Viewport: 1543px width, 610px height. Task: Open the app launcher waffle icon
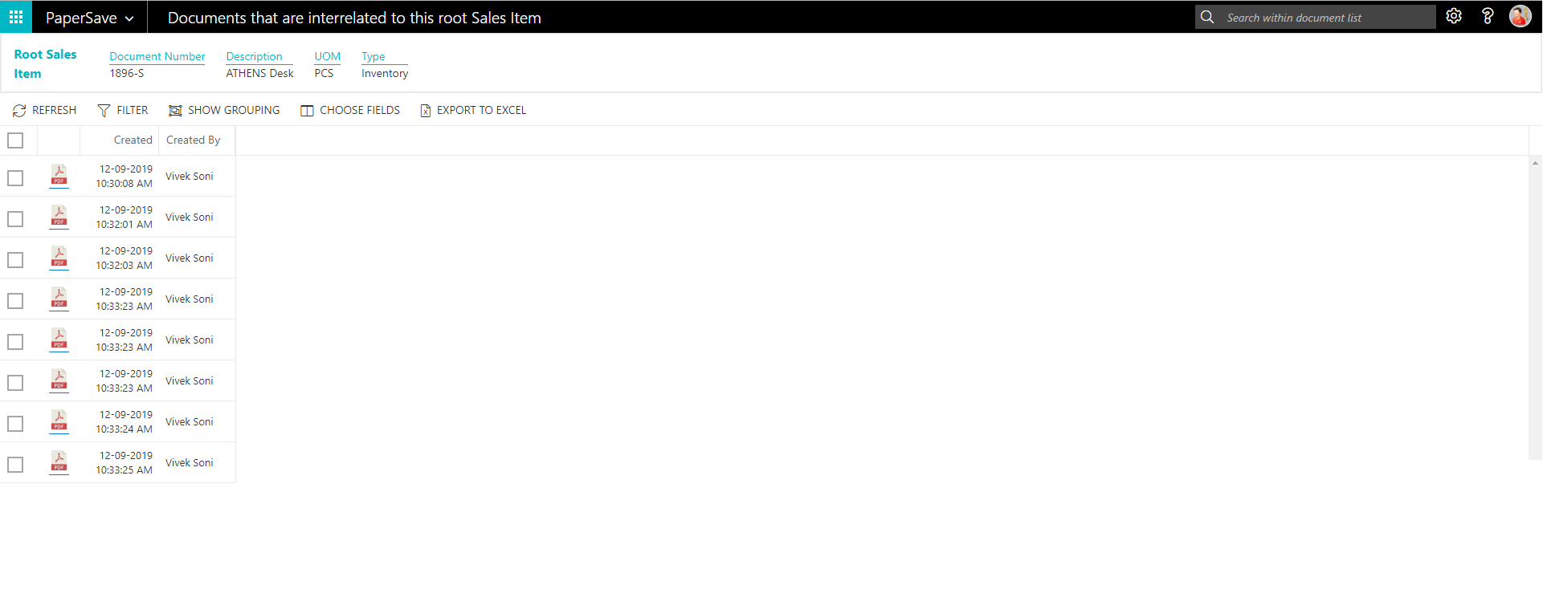16,17
